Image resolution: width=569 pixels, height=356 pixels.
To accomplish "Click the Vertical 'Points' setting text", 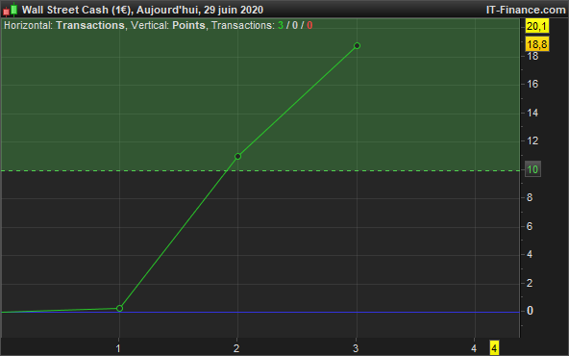I will pyautogui.click(x=188, y=25).
